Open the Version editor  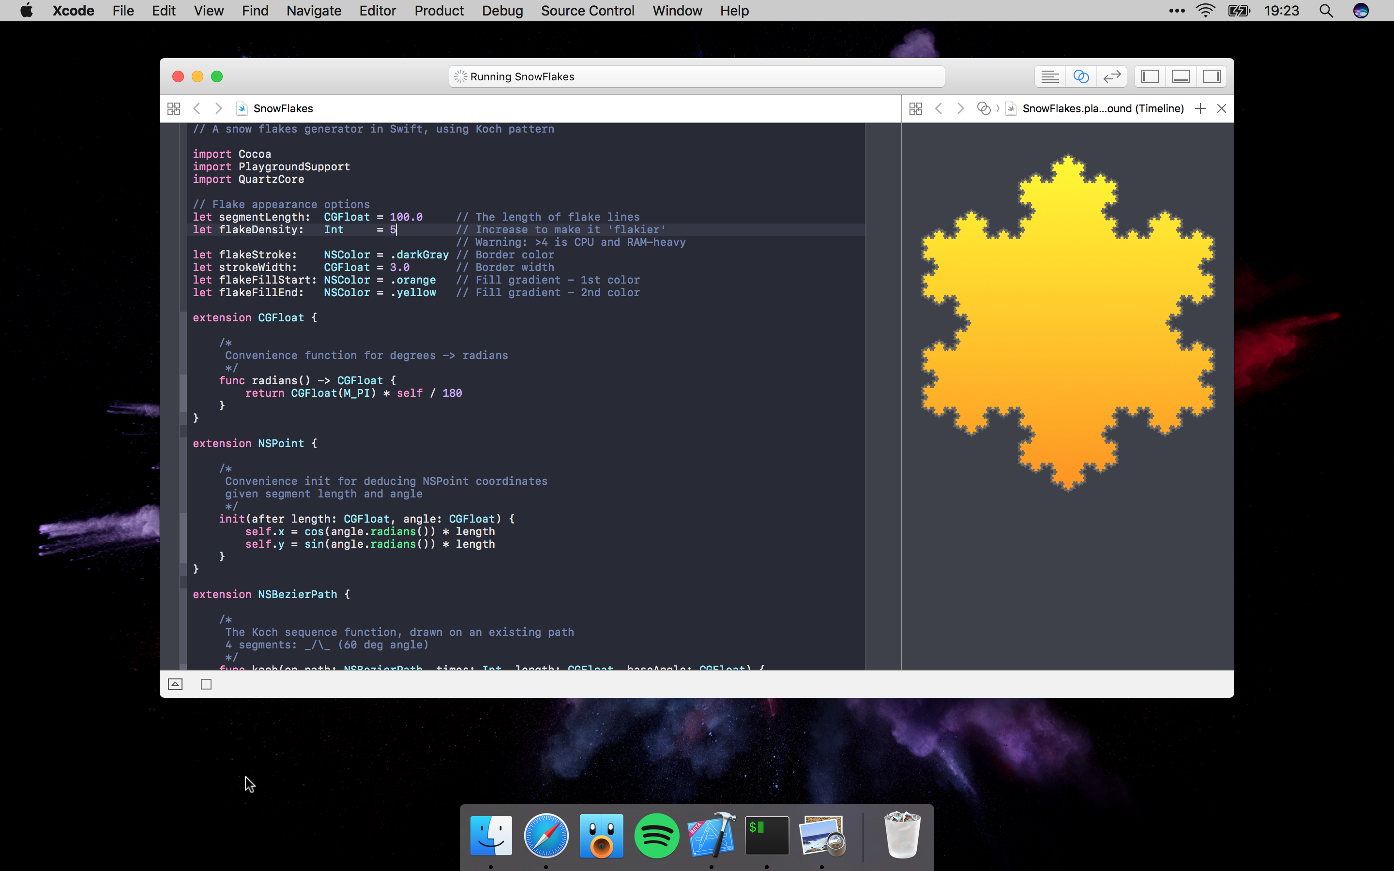click(1112, 76)
